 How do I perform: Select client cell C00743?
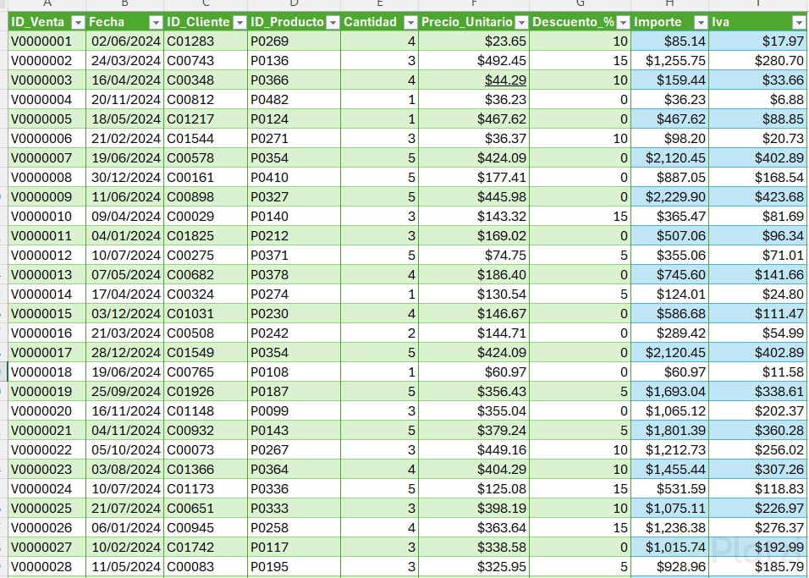206,61
